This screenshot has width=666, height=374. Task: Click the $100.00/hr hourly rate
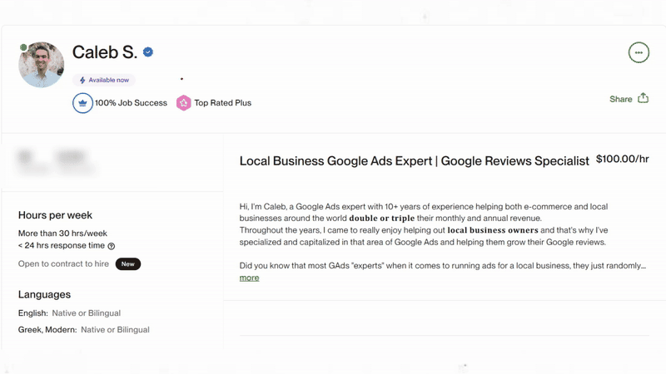(x=622, y=159)
